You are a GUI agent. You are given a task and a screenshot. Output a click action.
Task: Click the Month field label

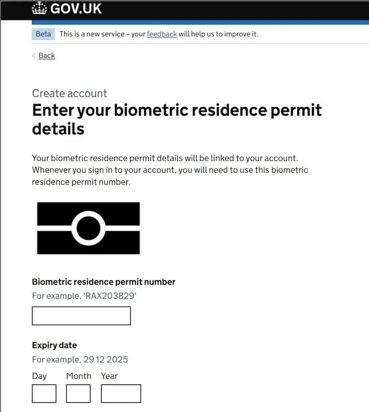(79, 376)
